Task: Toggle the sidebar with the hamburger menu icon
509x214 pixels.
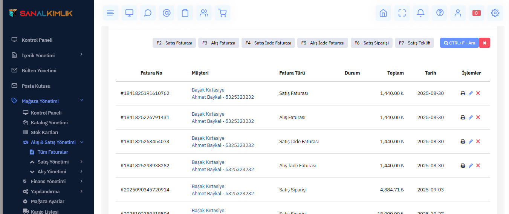Action: [x=110, y=13]
